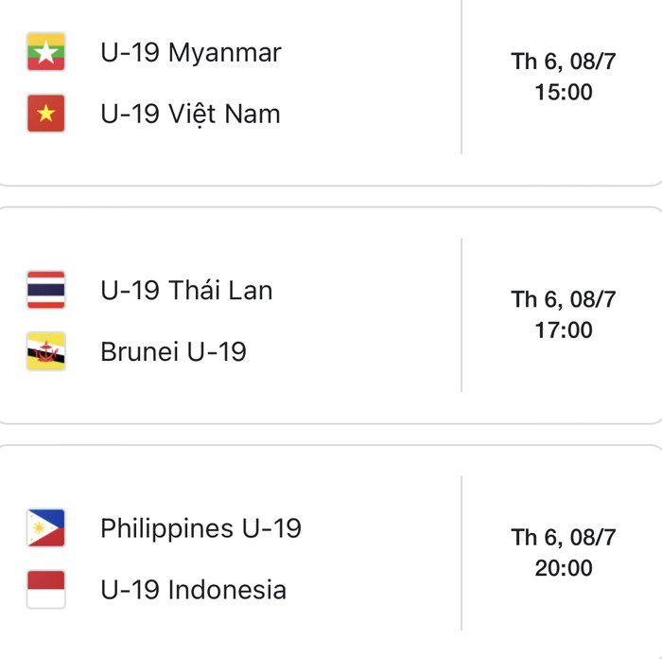This screenshot has height=659, width=662.
Task: Select the Brunei U-19 team name
Action: point(173,351)
